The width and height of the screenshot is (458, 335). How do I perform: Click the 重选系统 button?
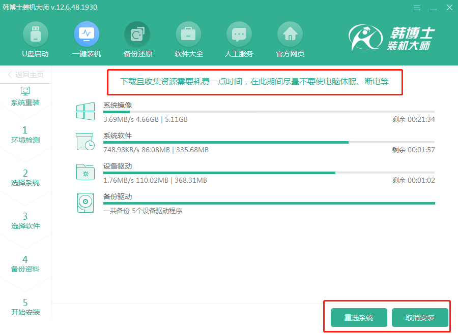[358, 317]
